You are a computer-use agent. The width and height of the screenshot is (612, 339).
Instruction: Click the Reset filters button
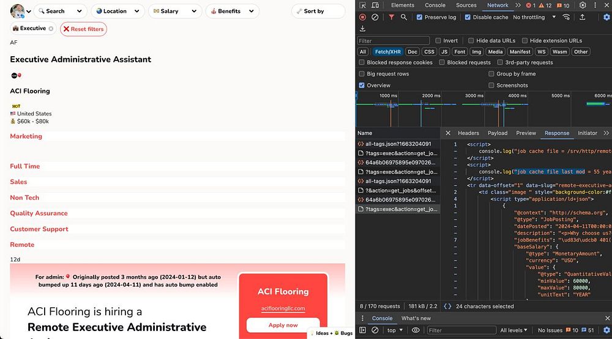click(x=83, y=29)
